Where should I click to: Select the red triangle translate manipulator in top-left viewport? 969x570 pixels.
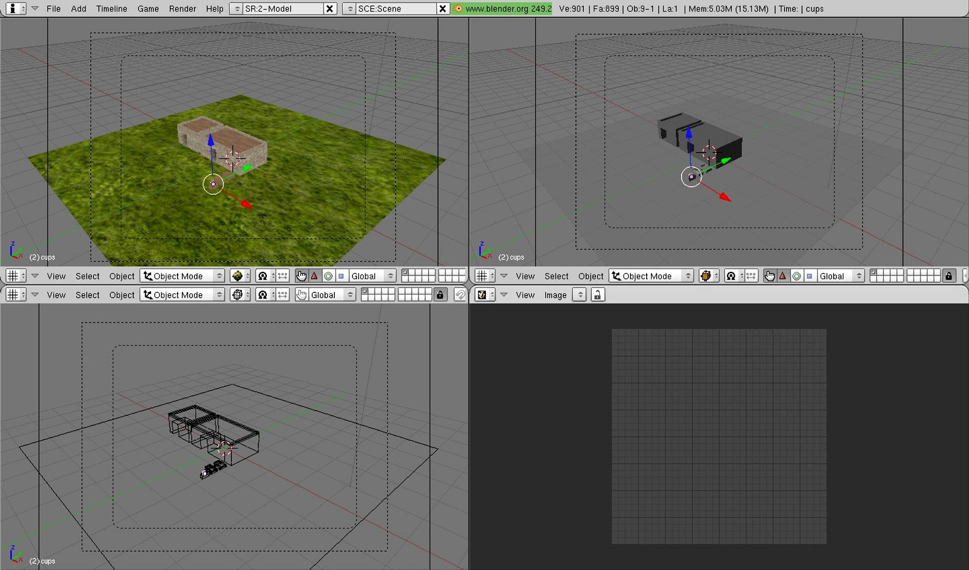314,276
